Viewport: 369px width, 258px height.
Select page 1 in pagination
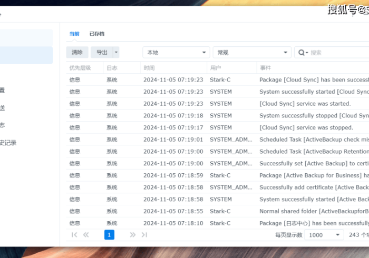pos(109,235)
